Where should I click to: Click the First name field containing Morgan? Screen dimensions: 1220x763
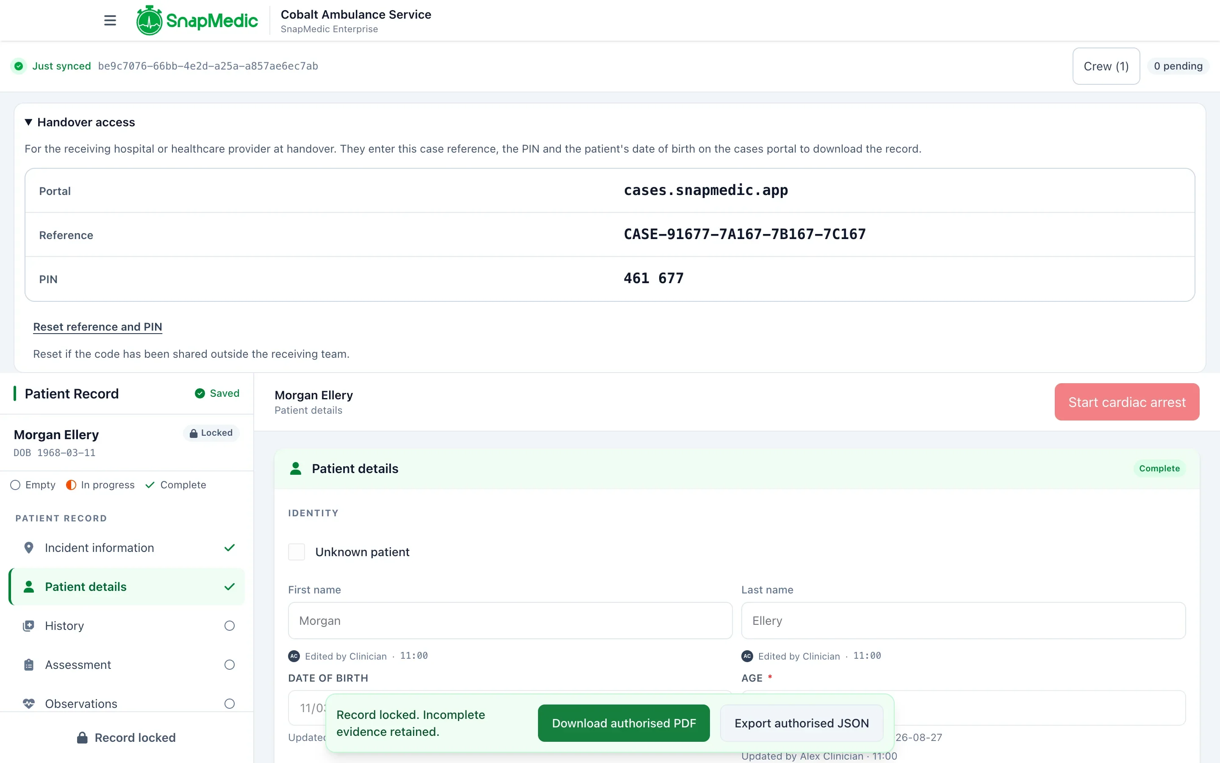pyautogui.click(x=510, y=621)
